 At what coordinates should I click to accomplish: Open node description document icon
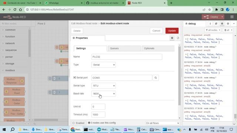[x=178, y=38]
